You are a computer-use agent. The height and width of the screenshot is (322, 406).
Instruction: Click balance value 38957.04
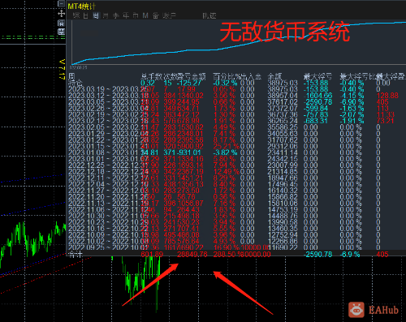(x=283, y=96)
